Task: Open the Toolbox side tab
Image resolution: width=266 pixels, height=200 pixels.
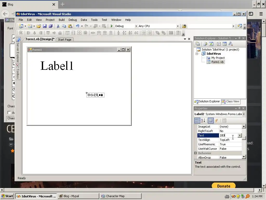Action: 18,72
